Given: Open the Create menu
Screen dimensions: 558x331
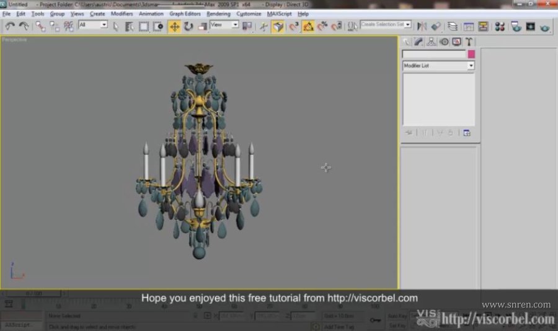Looking at the screenshot, I should pyautogui.click(x=97, y=14).
